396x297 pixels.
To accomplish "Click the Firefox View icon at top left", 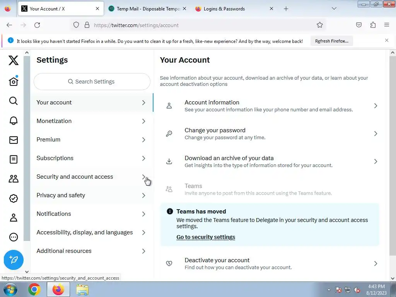I will pos(8,9).
